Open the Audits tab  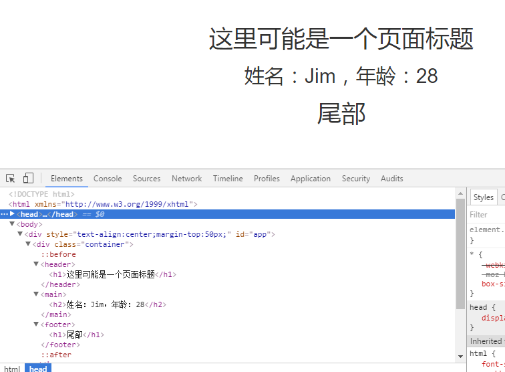point(391,179)
